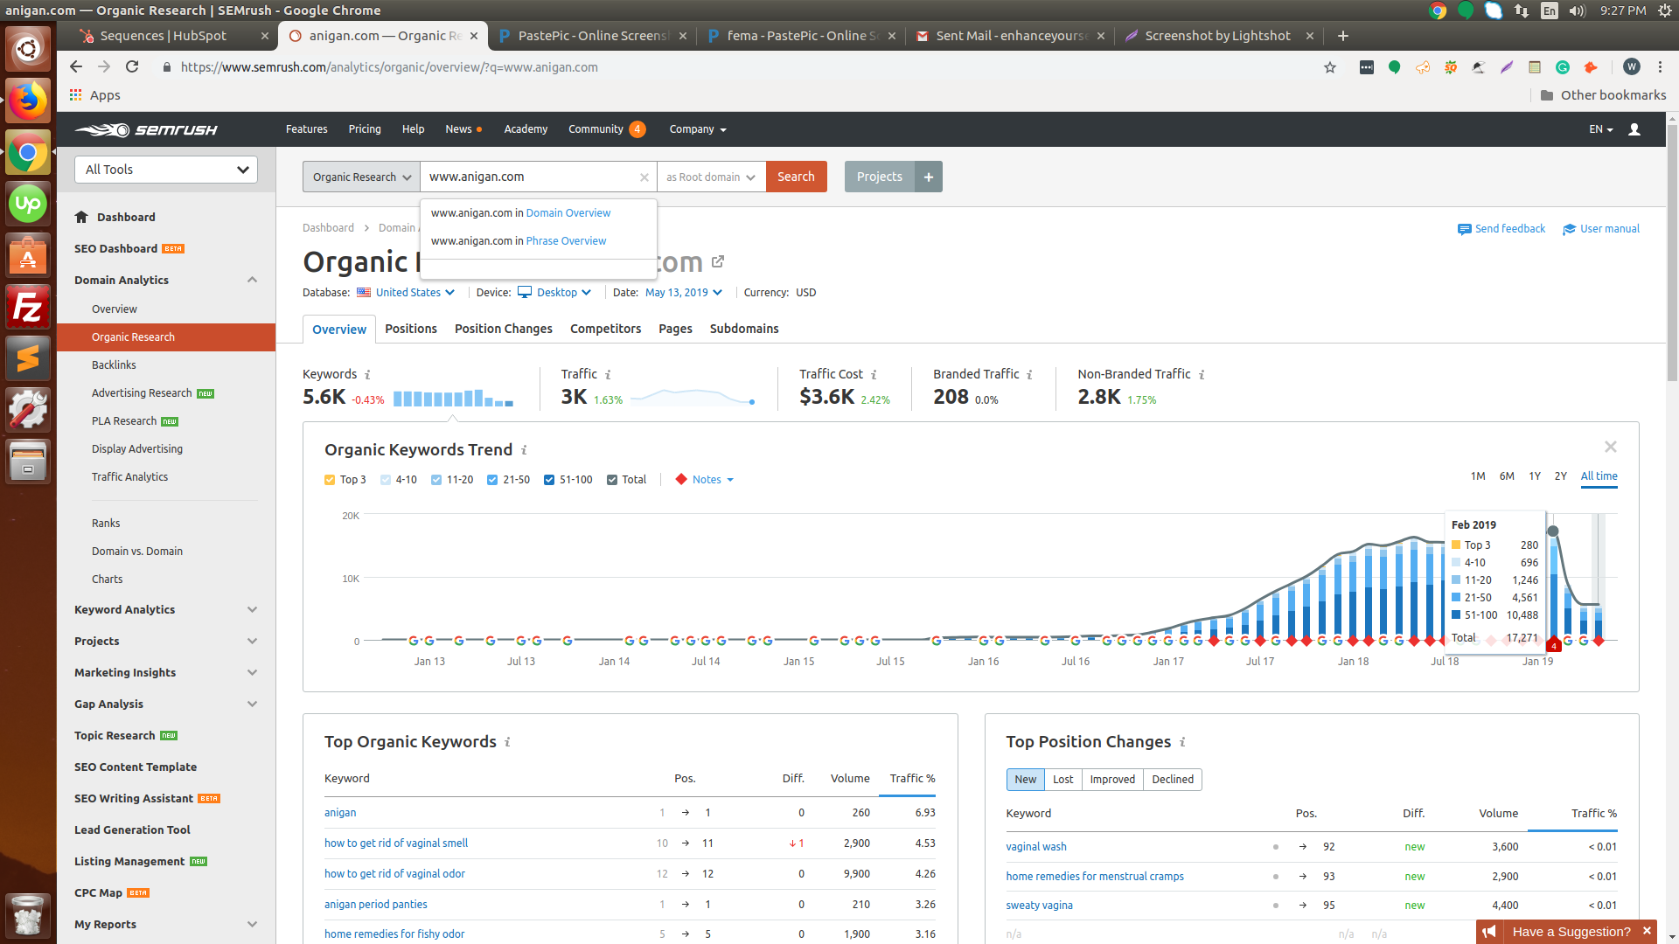This screenshot has height=944, width=1679.
Task: Show Improved position changes
Action: click(x=1112, y=780)
